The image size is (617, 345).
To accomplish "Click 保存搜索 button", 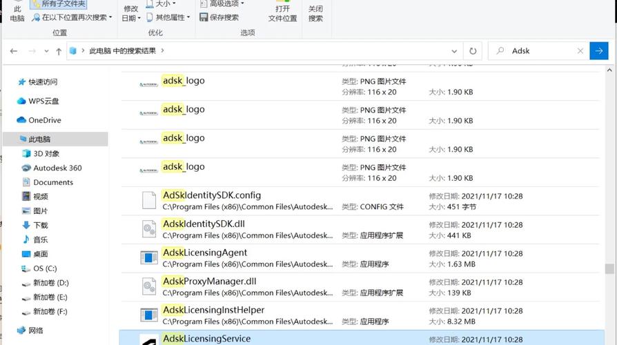I will coord(219,17).
